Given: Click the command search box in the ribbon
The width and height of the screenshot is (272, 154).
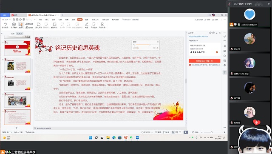Looking at the screenshot, I should pos(130,20).
